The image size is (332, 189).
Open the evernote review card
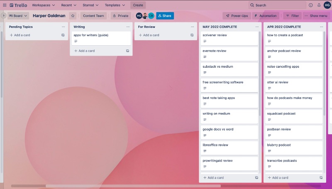[x=229, y=54]
